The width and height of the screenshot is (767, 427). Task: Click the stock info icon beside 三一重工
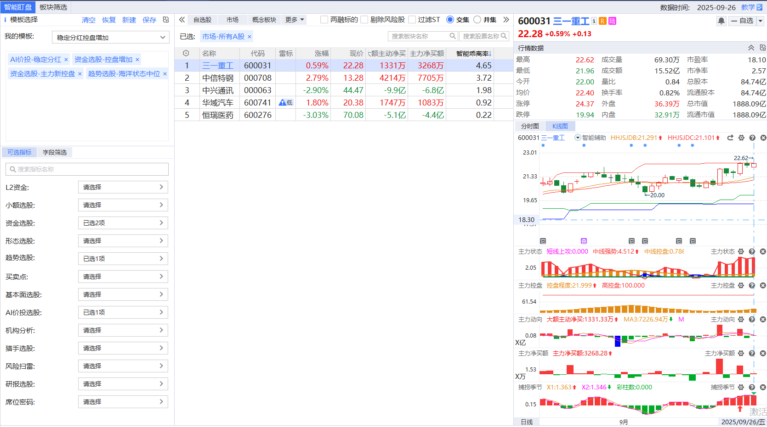594,21
